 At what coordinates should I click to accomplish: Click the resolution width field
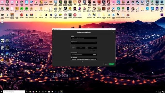point(81,48)
